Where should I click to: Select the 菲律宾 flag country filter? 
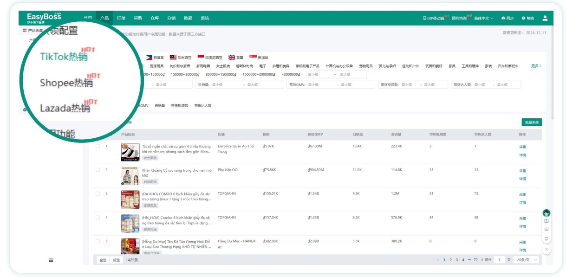coord(149,58)
